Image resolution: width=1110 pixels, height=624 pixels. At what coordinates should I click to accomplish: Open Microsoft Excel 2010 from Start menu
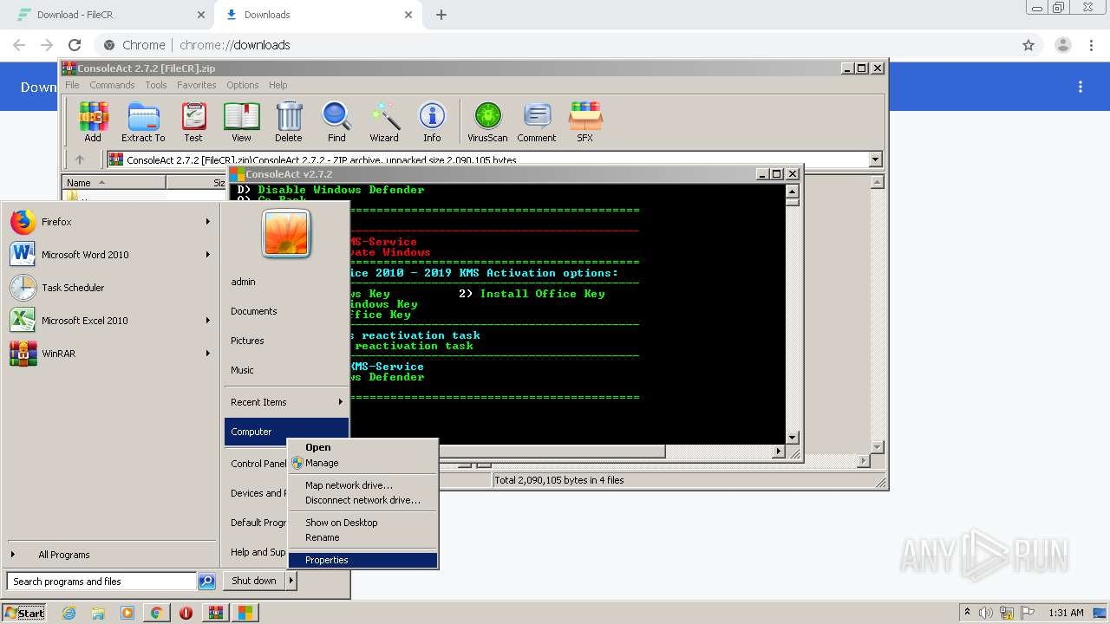coord(110,321)
